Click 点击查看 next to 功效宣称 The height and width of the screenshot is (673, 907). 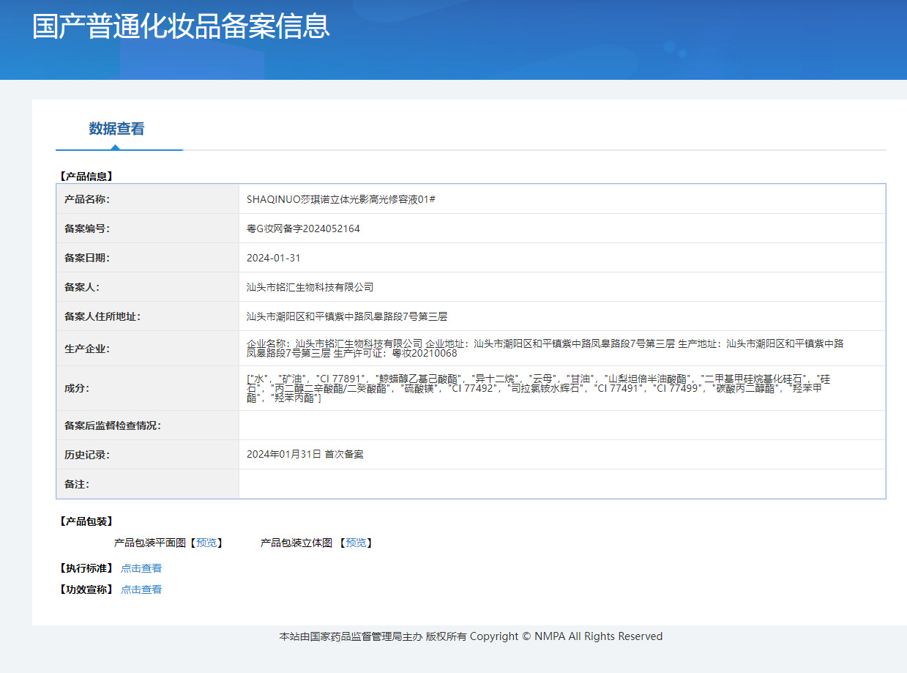click(x=141, y=590)
